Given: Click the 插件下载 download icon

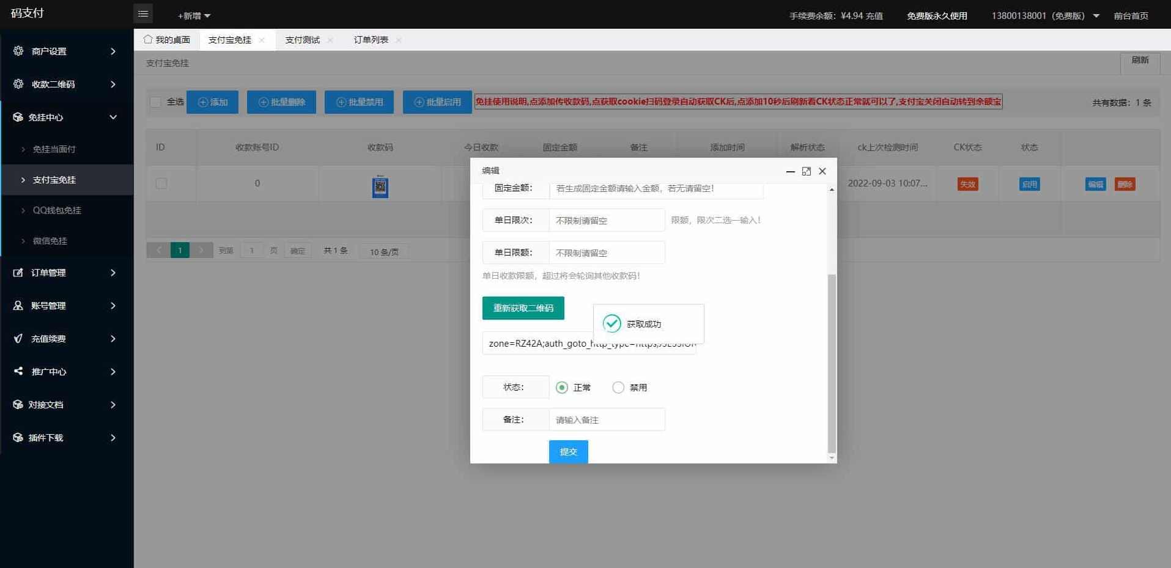Looking at the screenshot, I should pyautogui.click(x=18, y=437).
